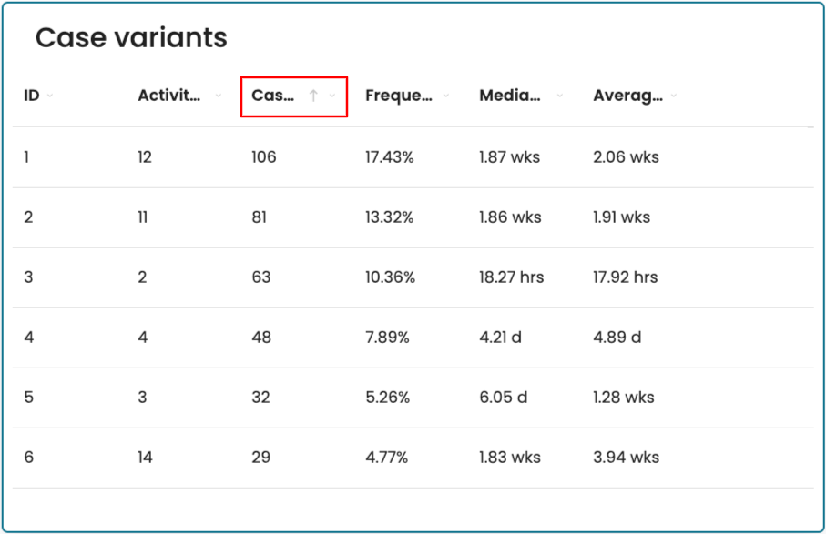
Task: Sort by the ID column header
Action: coord(32,96)
